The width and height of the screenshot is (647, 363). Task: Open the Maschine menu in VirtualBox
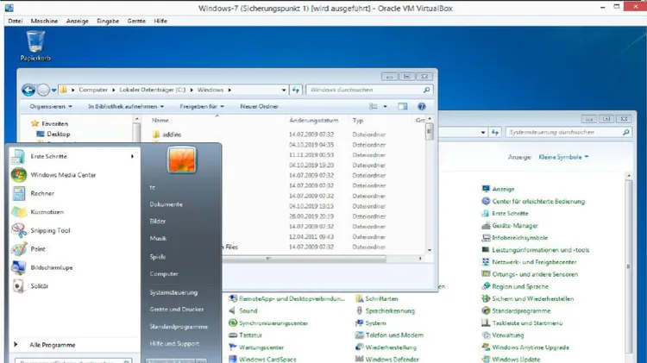click(x=44, y=21)
